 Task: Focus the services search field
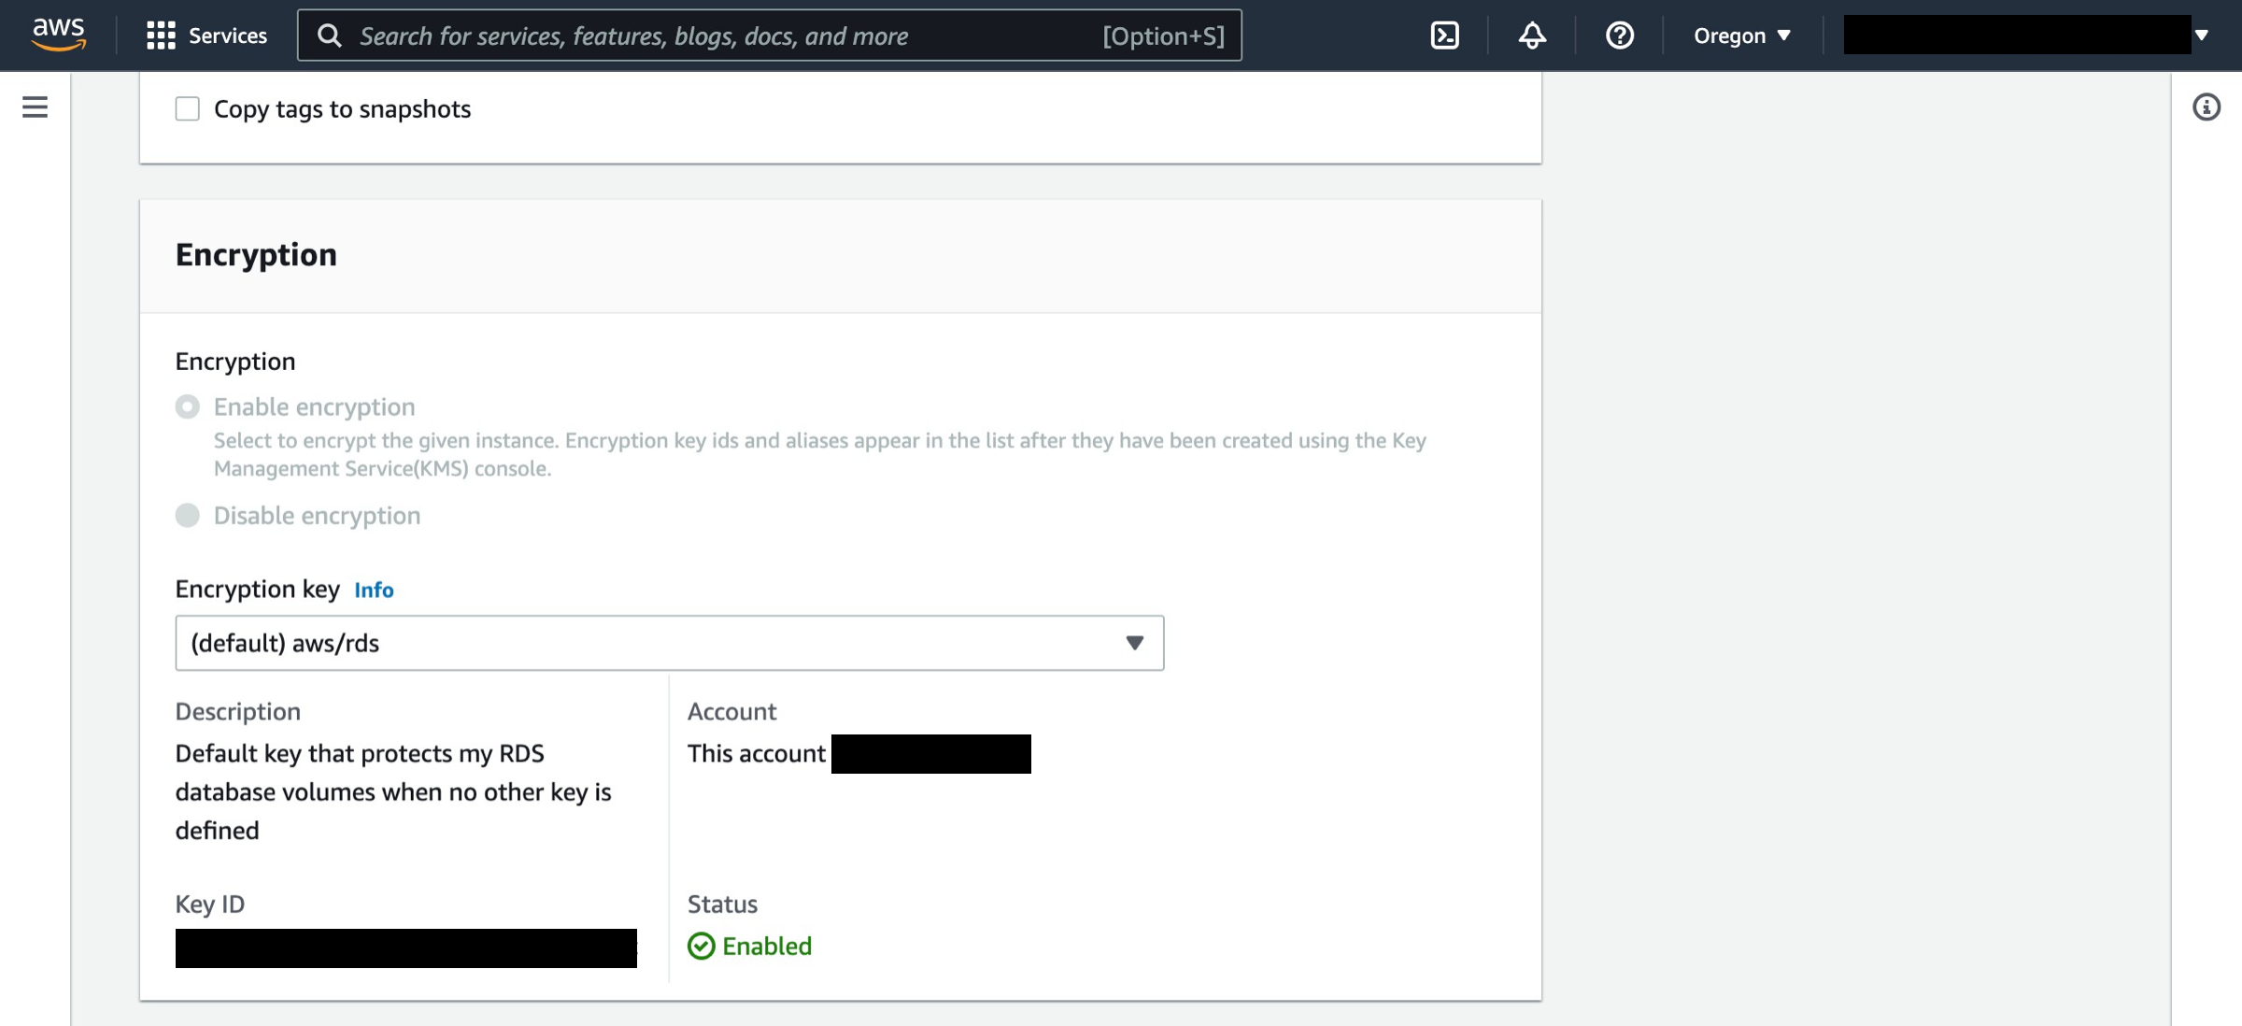(x=769, y=36)
